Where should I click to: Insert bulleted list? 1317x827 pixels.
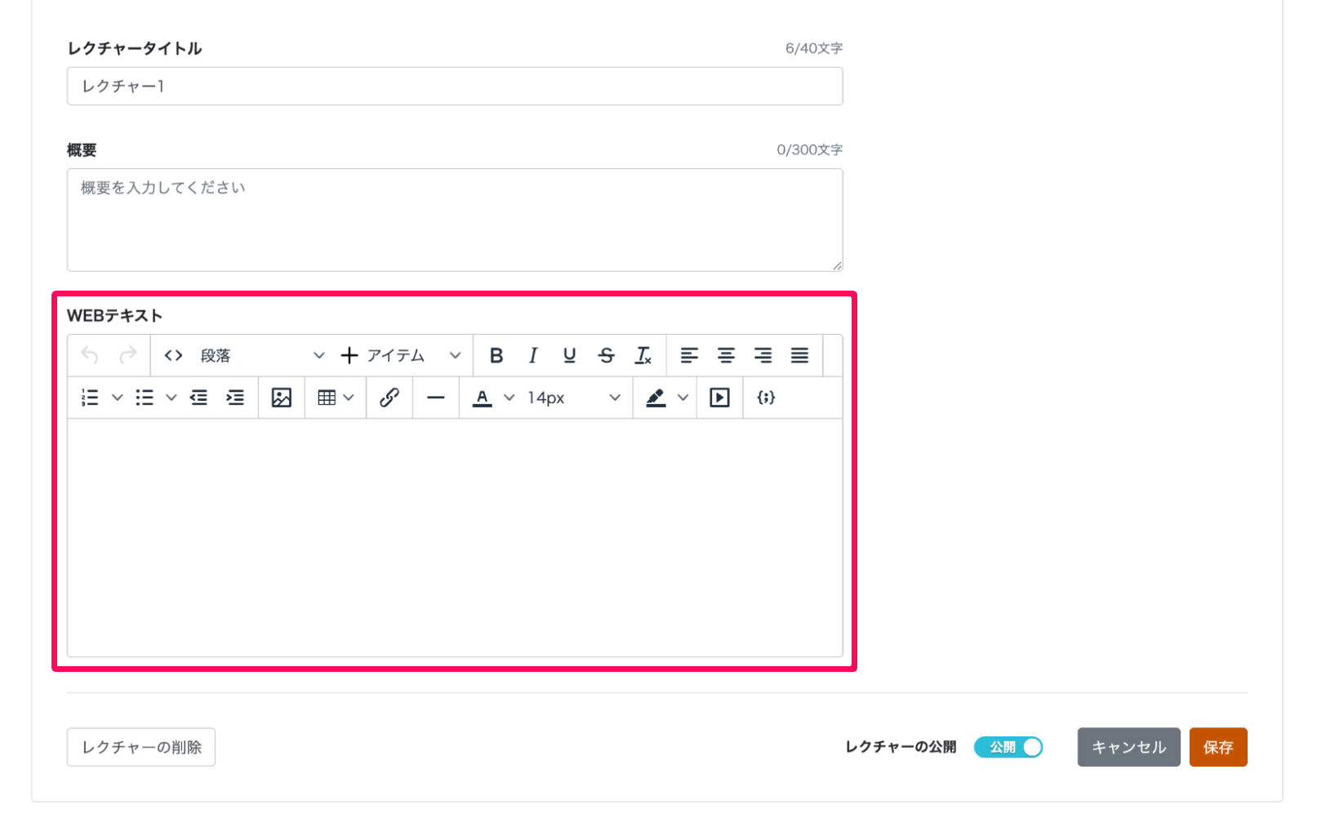pyautogui.click(x=145, y=398)
